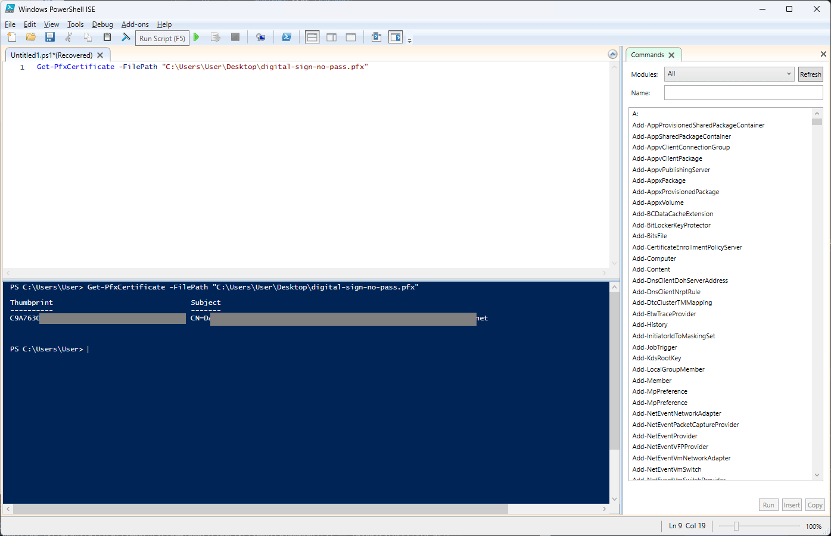This screenshot has width=831, height=536.
Task: Select Add-CertificateEnrollmentPolicyServer in the list
Action: (687, 247)
